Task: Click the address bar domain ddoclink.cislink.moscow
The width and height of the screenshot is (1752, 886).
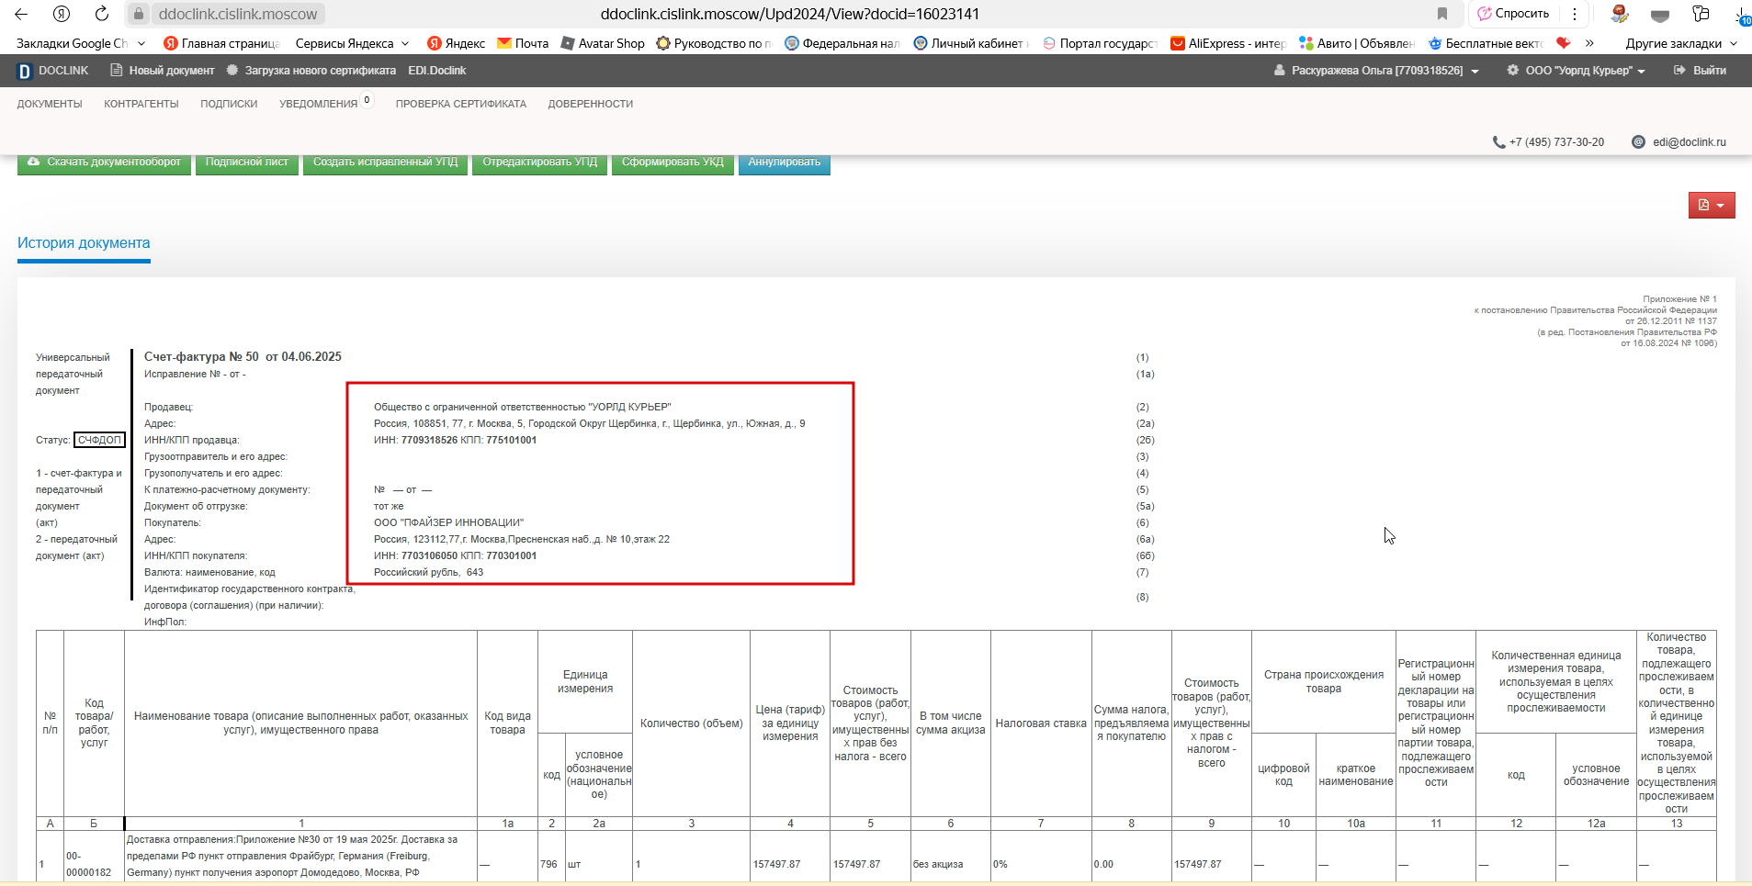Action: pyautogui.click(x=238, y=14)
